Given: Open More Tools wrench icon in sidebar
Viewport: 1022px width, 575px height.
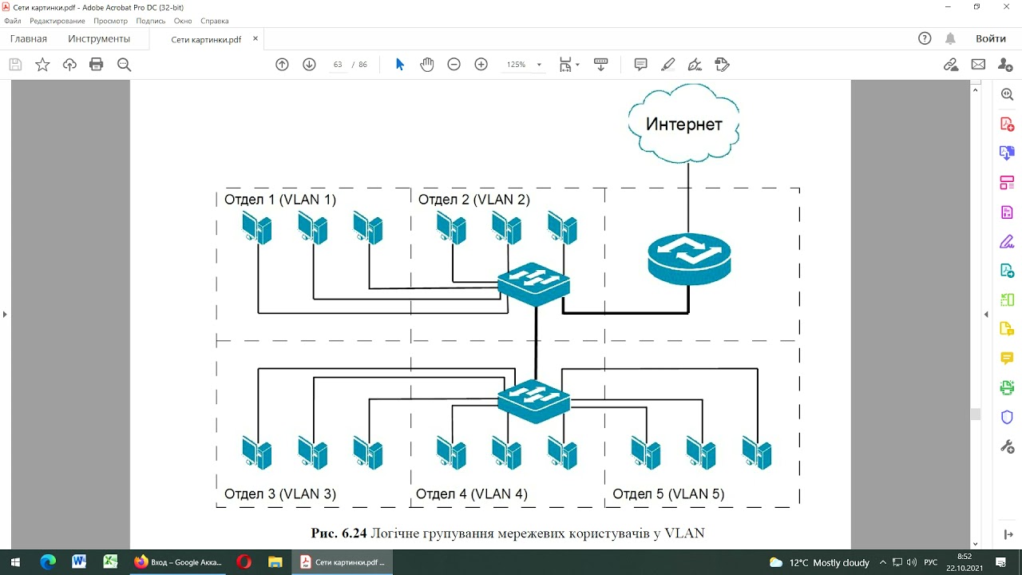Looking at the screenshot, I should 1007,446.
